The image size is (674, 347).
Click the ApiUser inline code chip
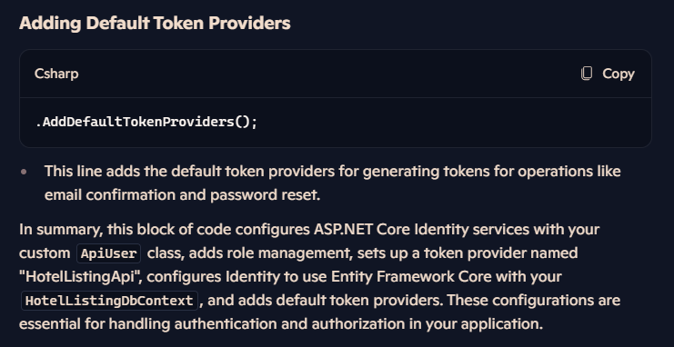pos(109,253)
